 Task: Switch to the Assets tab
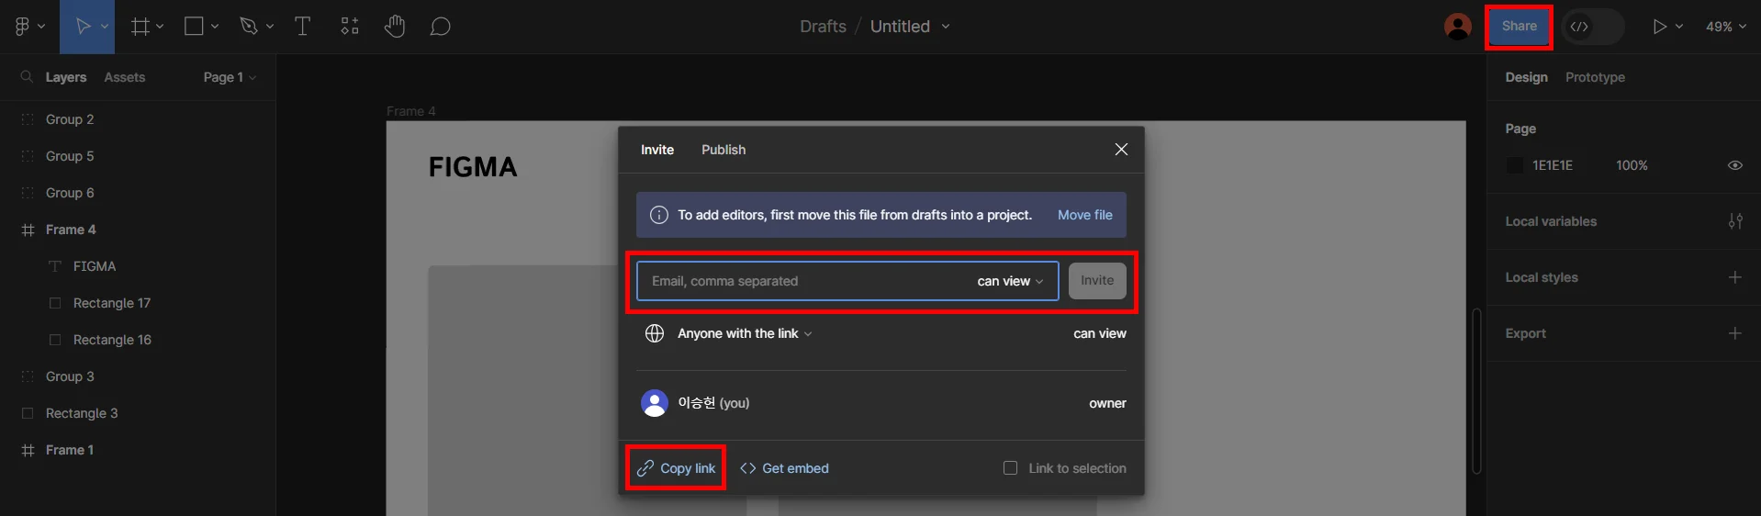coord(125,77)
